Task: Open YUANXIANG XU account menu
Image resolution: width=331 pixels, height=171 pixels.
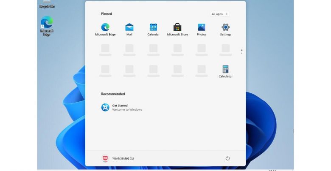Action: [x=118, y=158]
